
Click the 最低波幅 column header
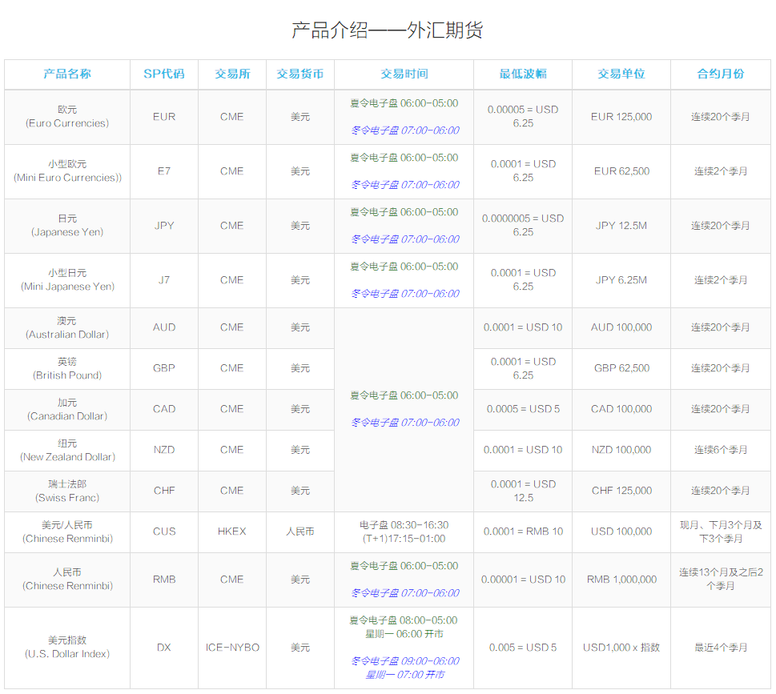(523, 74)
